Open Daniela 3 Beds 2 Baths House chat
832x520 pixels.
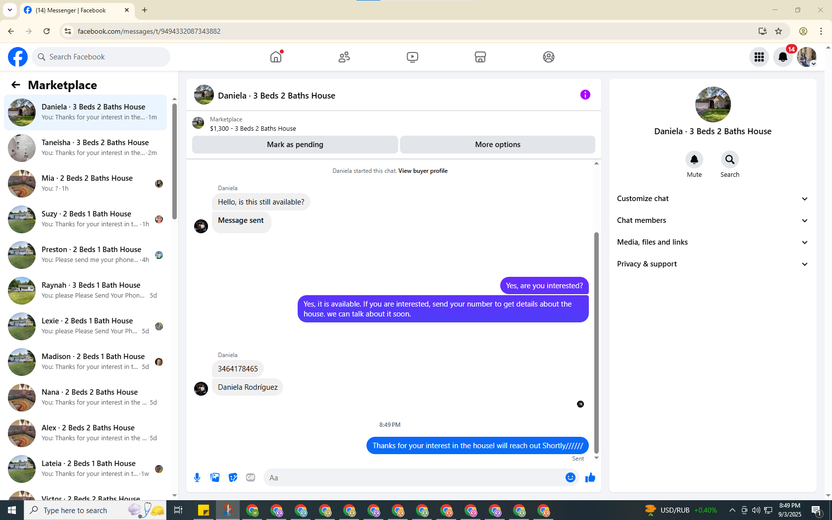point(85,112)
